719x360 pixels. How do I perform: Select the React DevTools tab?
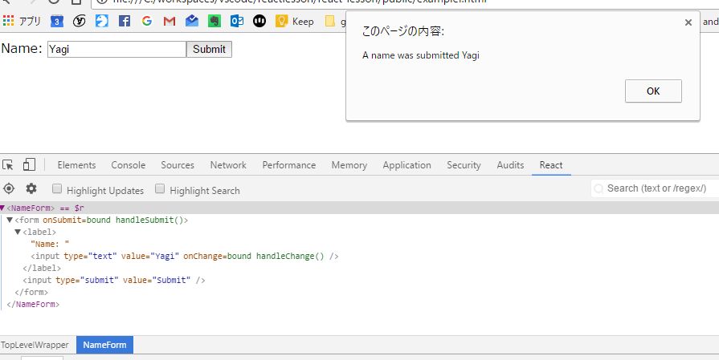551,165
